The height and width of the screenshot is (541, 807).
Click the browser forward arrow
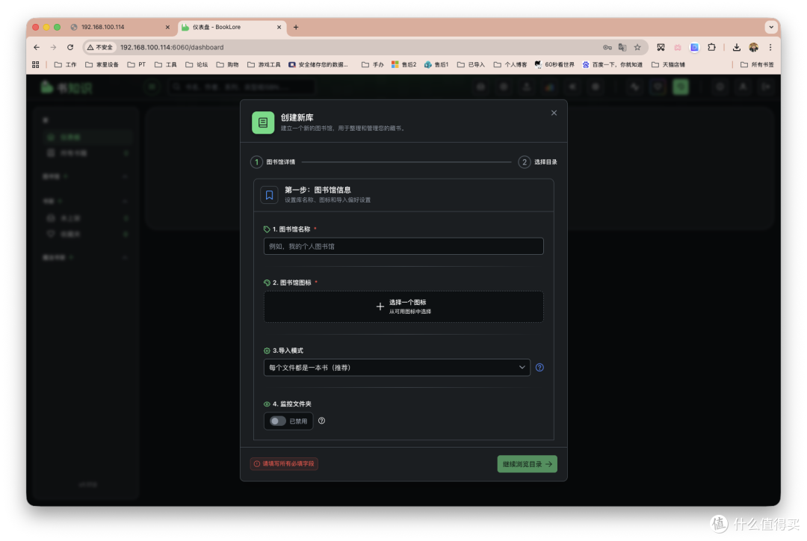[53, 47]
